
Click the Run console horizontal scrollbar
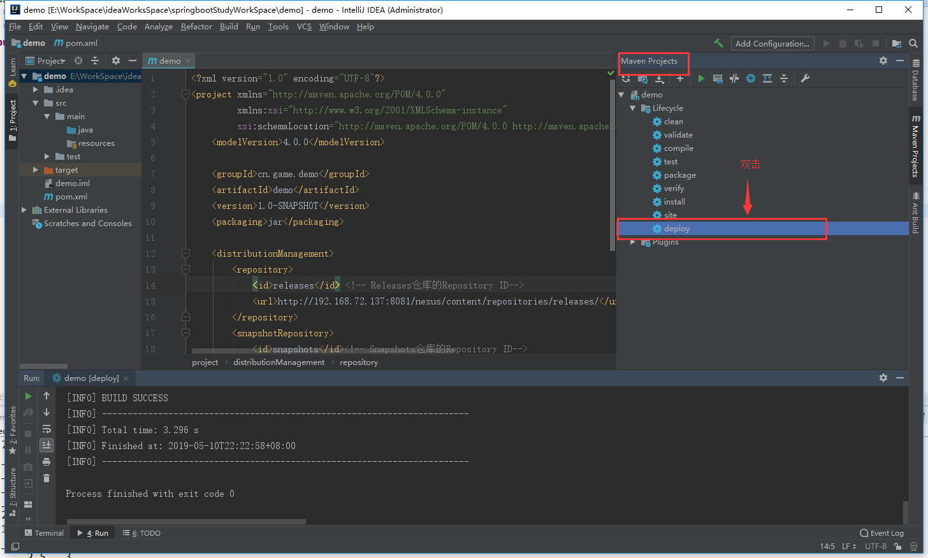(x=186, y=521)
